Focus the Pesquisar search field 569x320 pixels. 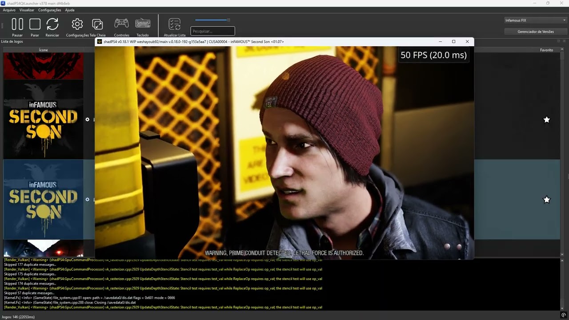tap(212, 31)
